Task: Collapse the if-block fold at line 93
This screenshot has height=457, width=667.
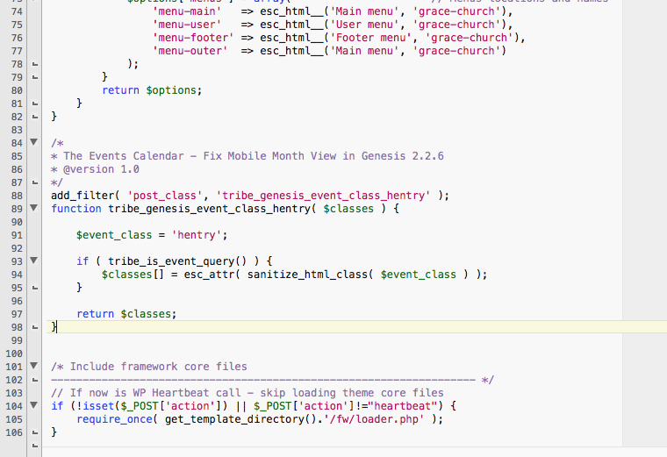Action: [x=34, y=261]
